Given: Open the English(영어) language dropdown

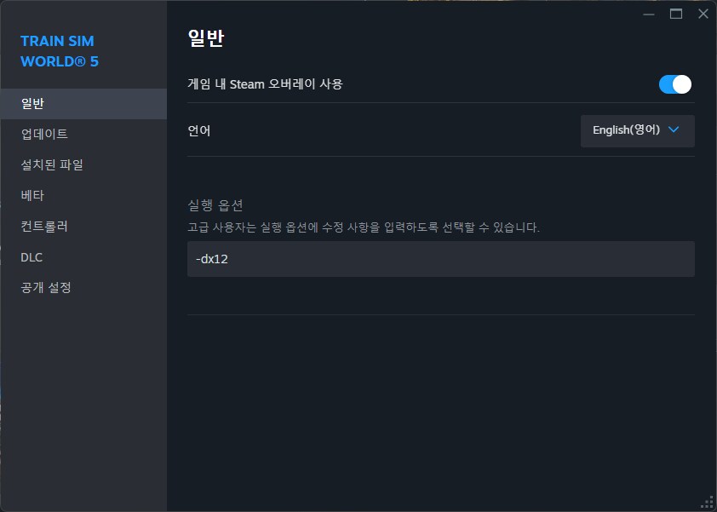Looking at the screenshot, I should point(637,131).
